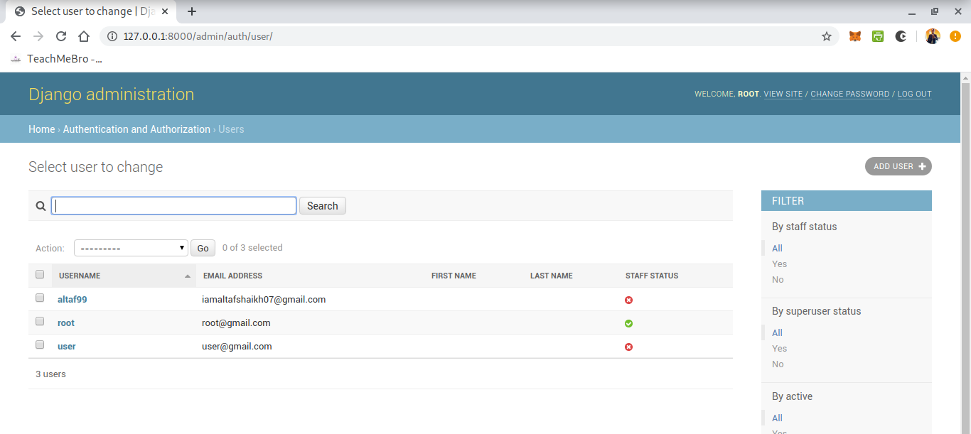The height and width of the screenshot is (434, 971).
Task: Click the browser address bar URL
Action: click(198, 36)
